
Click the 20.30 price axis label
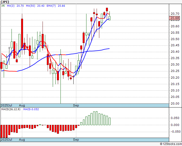(175, 64)
